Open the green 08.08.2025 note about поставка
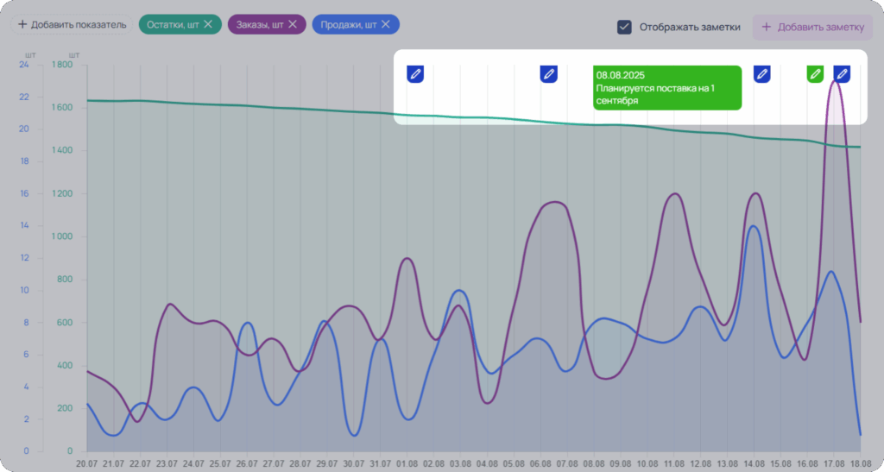 (x=667, y=87)
